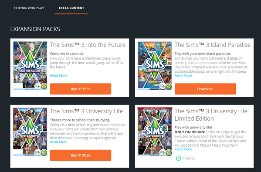Open The Sims 3 Island Paradise title
Screen dimensions: 261x172
click(213, 45)
